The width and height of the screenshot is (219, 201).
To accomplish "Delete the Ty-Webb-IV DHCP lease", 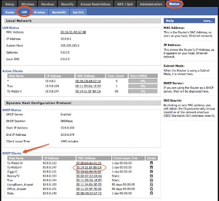I will pyautogui.click(x=151, y=163).
